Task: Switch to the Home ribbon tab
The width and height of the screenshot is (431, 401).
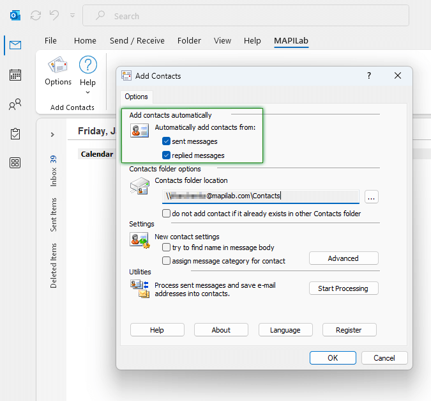Action: coord(85,41)
